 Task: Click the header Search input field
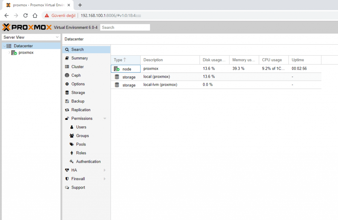click(125, 27)
